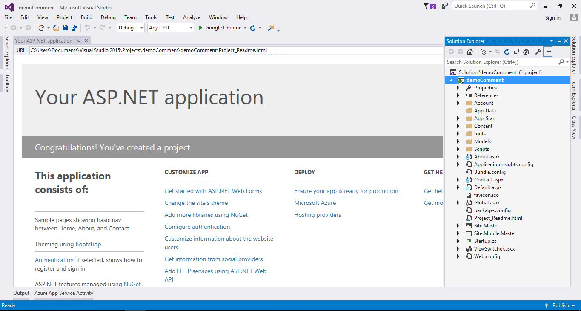Viewport: 581px width, 311px height.
Task: Toggle the Preview Selected Items button
Action: pos(548,52)
